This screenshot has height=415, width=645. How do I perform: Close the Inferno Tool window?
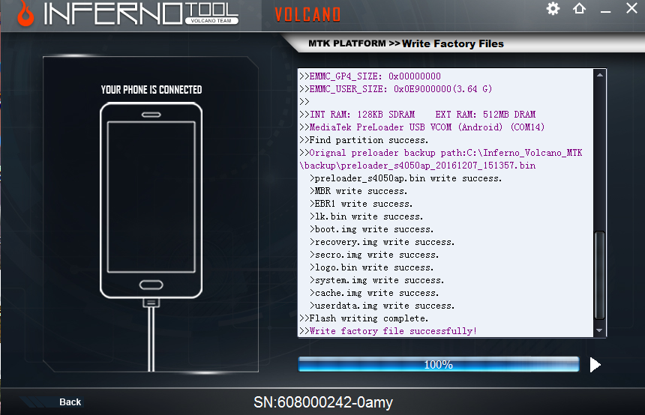[631, 7]
